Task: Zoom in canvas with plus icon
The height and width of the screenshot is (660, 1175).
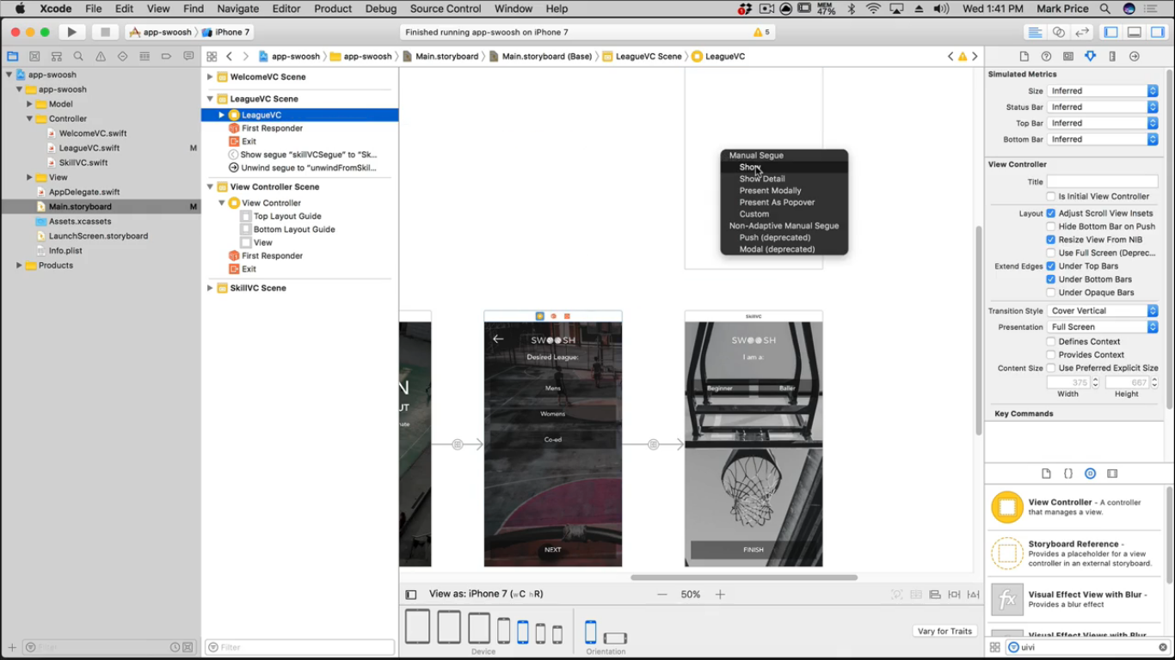Action: [720, 595]
